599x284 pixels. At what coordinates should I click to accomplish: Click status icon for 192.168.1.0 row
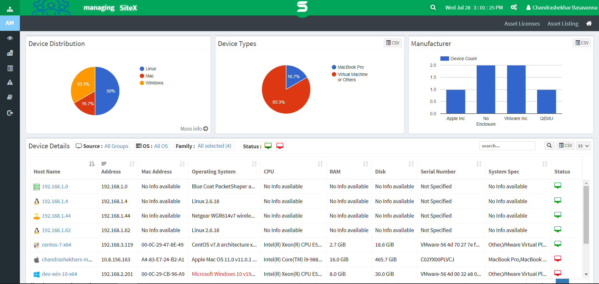(x=558, y=186)
